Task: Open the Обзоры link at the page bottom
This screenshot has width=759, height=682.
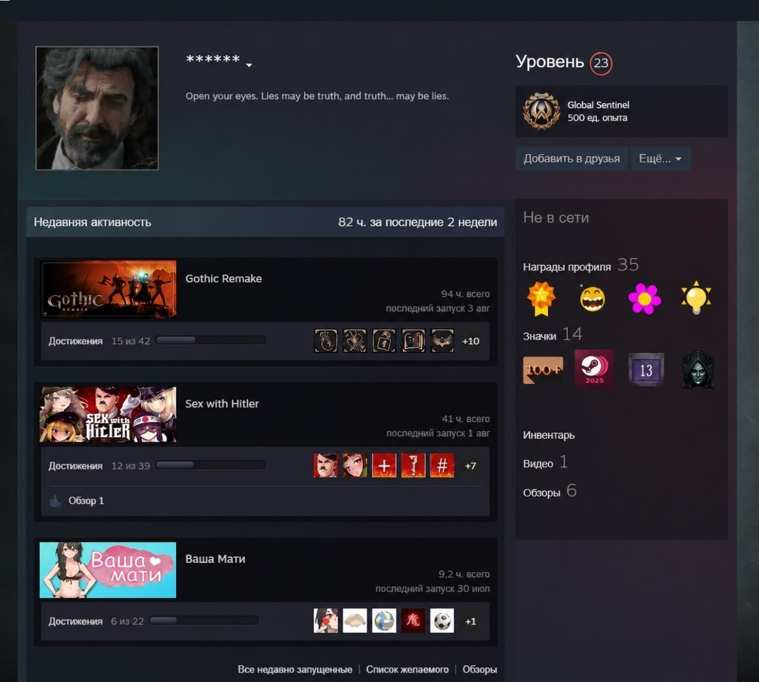Action: coord(480,669)
